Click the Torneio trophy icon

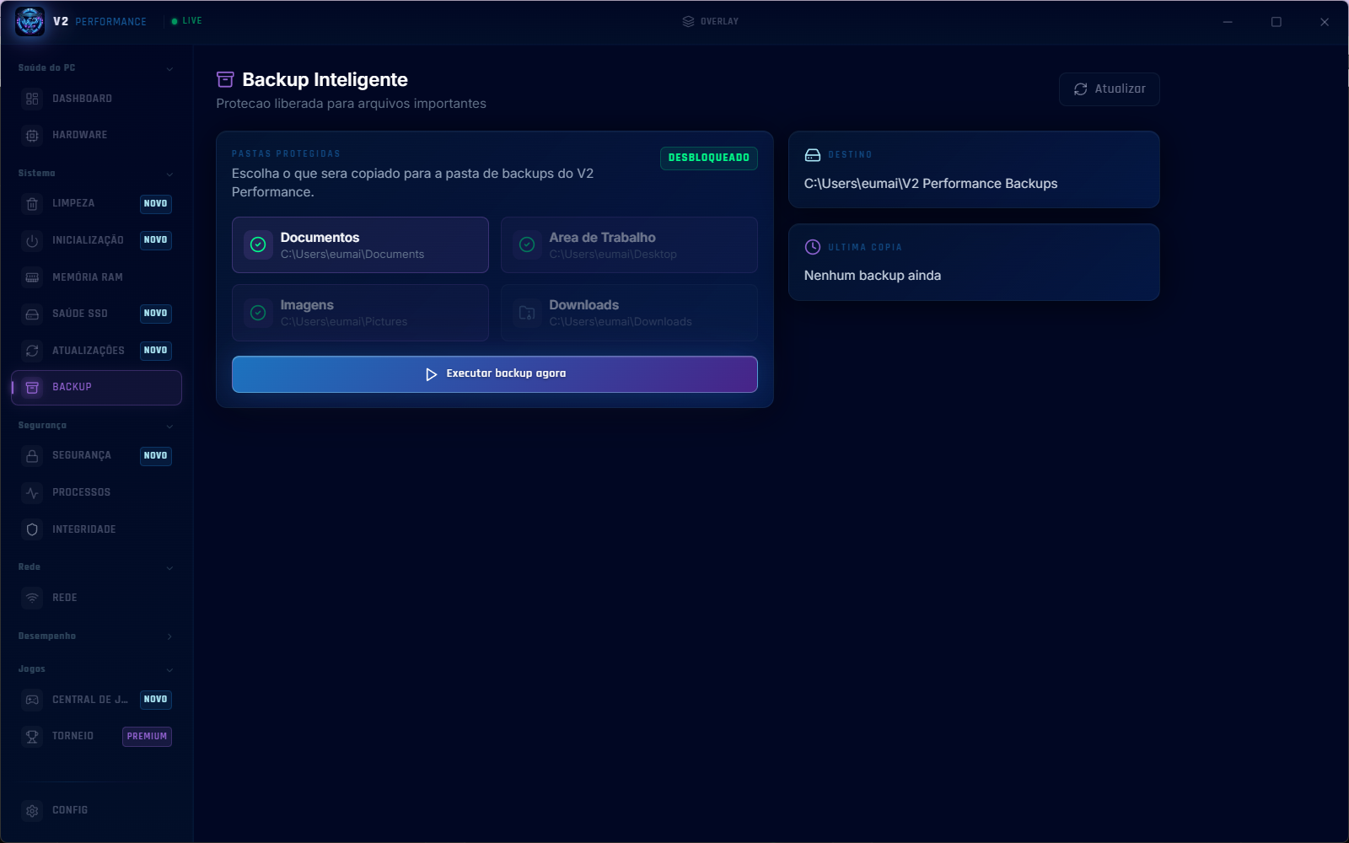[x=32, y=736]
